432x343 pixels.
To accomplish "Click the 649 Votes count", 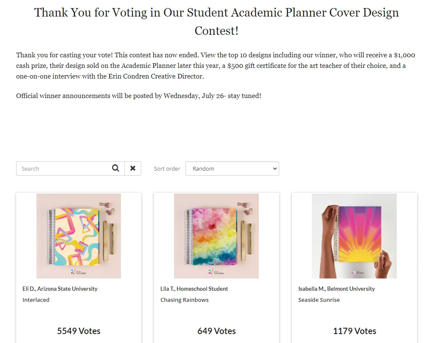I will (216, 331).
